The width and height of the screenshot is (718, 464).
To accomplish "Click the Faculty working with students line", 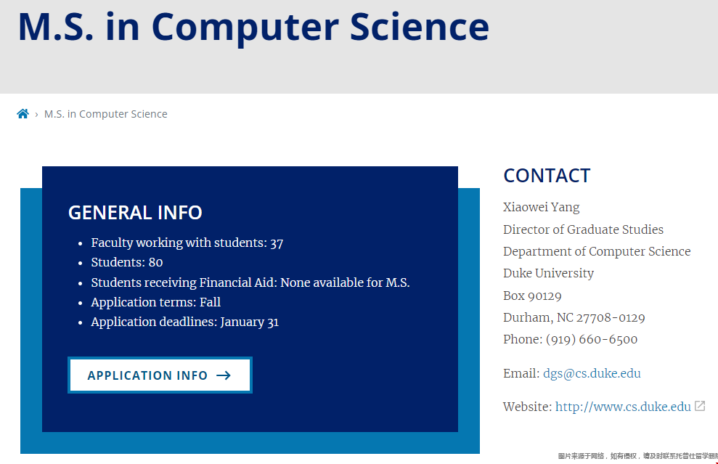I will 187,243.
